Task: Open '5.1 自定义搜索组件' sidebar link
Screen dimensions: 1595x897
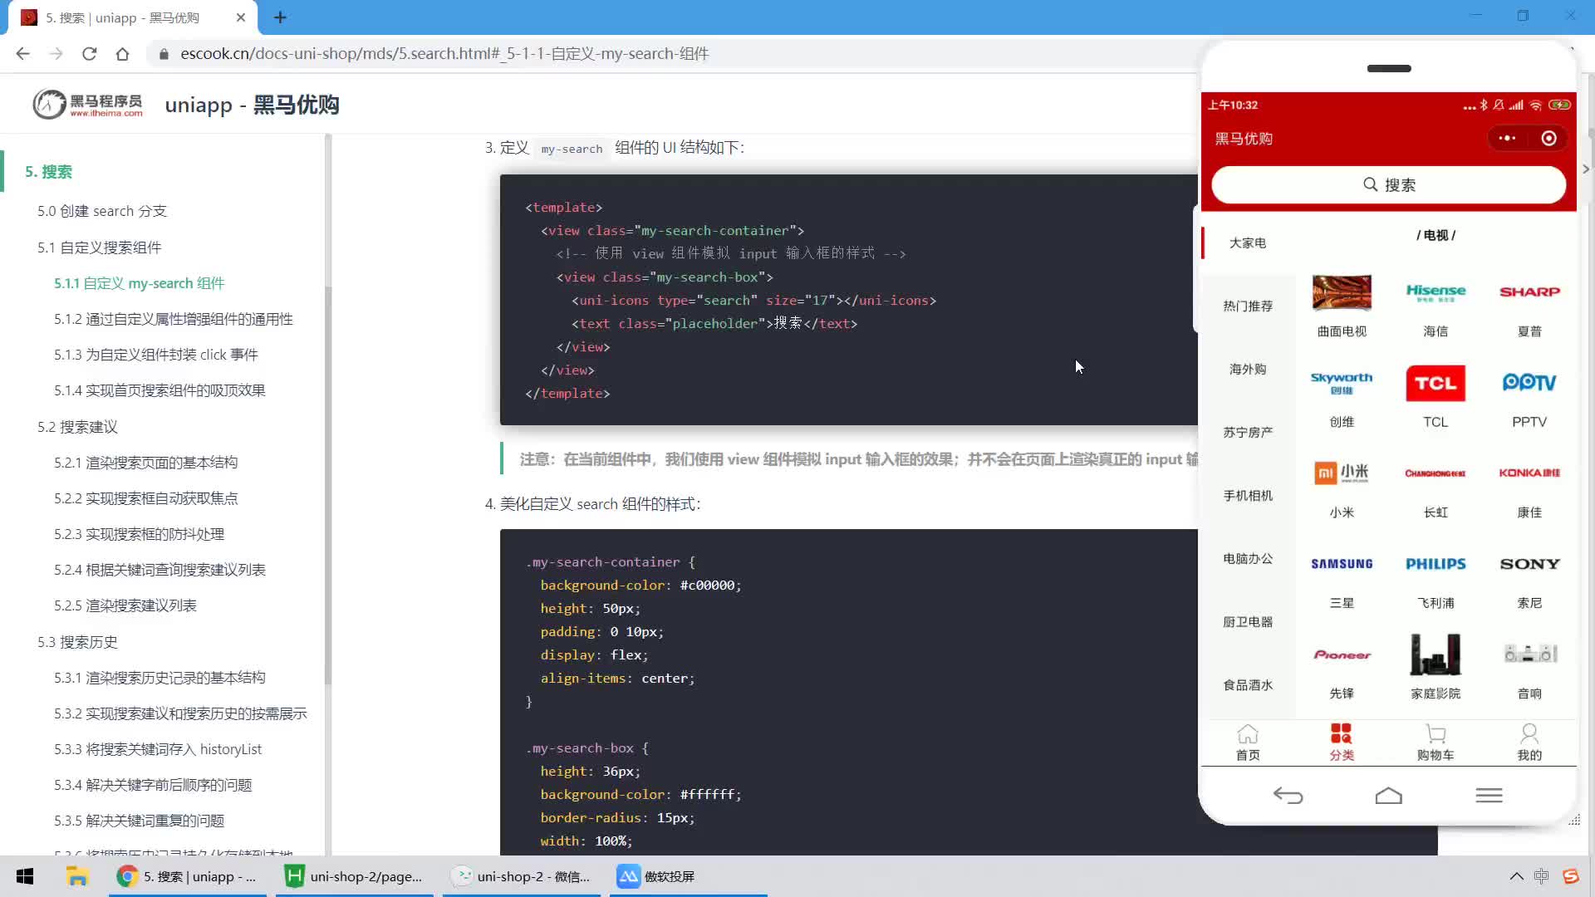Action: click(99, 248)
